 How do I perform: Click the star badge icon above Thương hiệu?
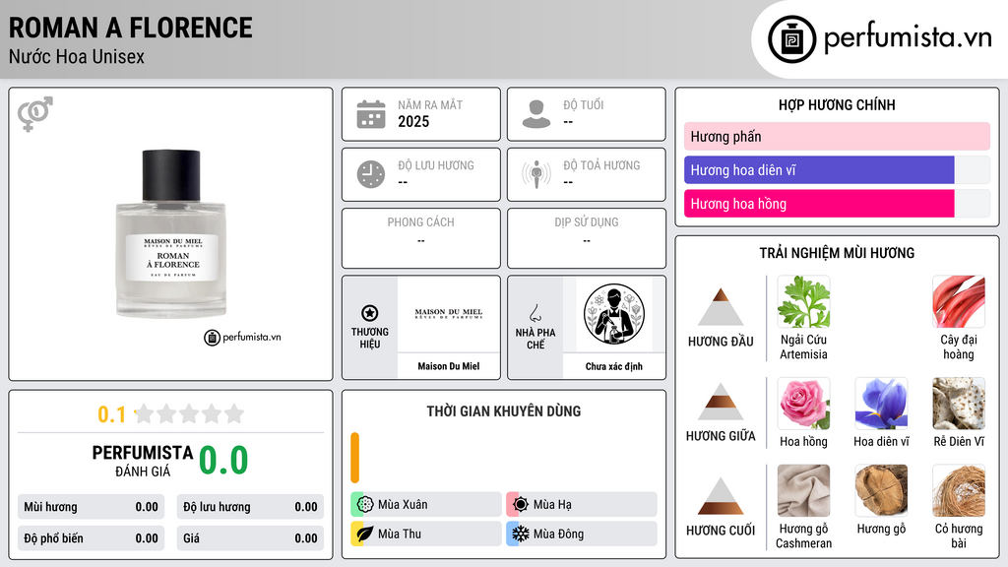370,313
